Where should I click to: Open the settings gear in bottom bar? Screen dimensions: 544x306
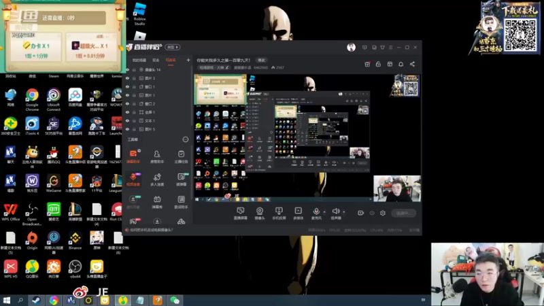pyautogui.click(x=383, y=213)
